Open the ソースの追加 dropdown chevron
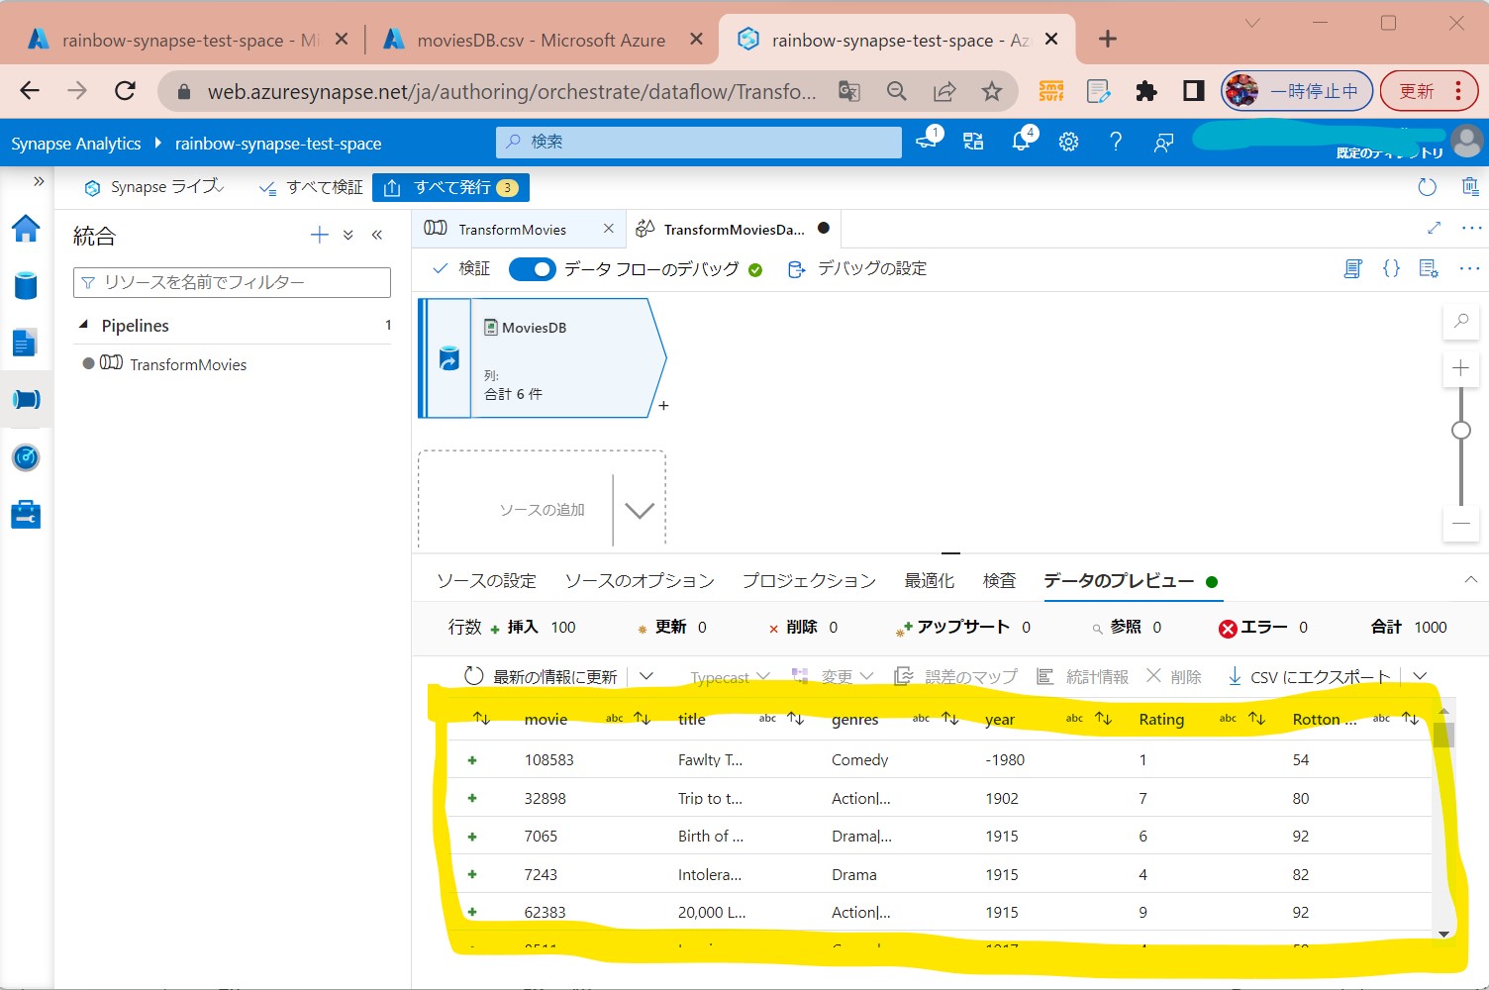Screen dimensions: 1489x990 point(640,510)
